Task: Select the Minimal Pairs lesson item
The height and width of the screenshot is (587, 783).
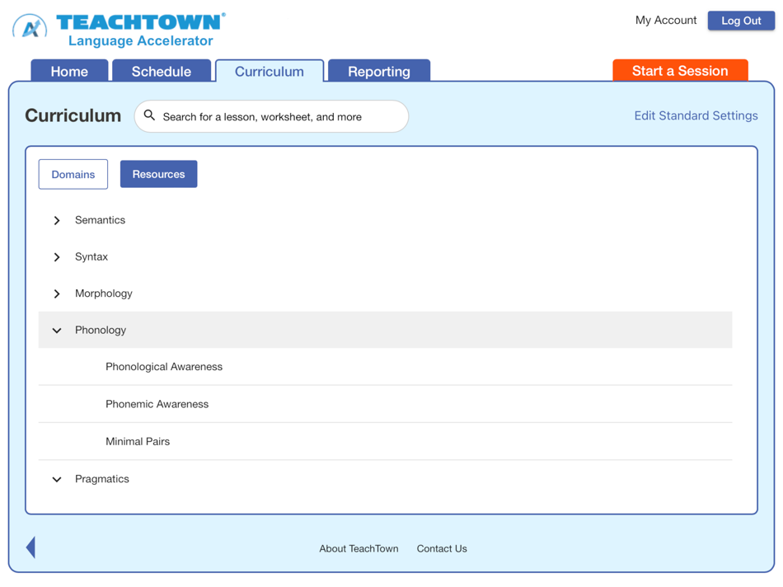Action: (x=138, y=441)
